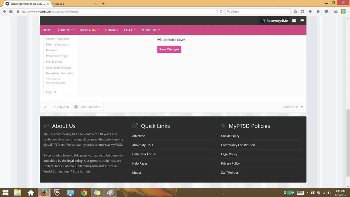The image size is (350, 197).
Task: Open Firefox Hello chat smiley icon
Action: (326, 11)
